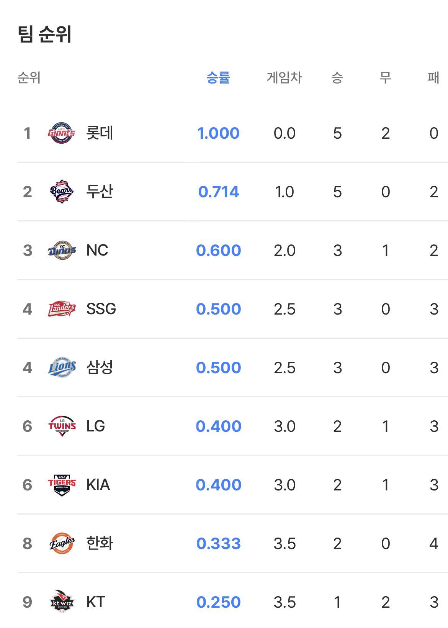Tap the Doosan Bears team logo

click(x=62, y=191)
